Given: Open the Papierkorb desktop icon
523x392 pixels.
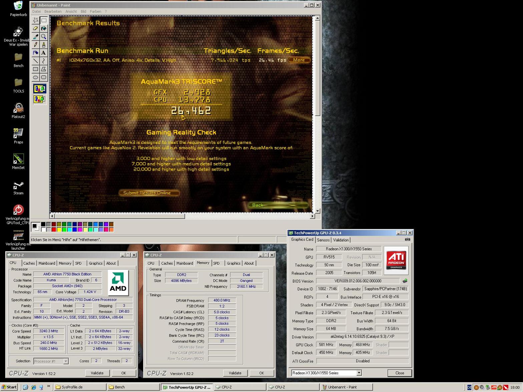Looking at the screenshot, I should [x=18, y=9].
